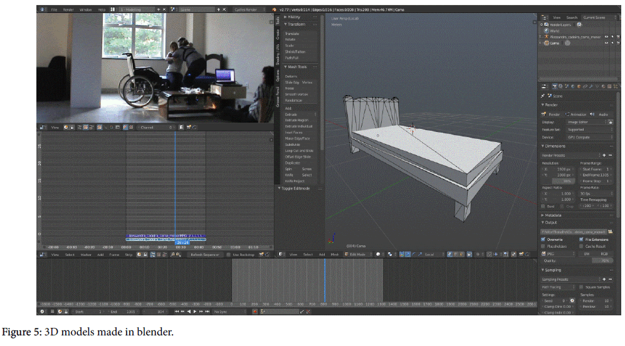Image resolution: width=625 pixels, height=346 pixels.
Task: Select the Scene properties tab icon
Action: coord(567,86)
